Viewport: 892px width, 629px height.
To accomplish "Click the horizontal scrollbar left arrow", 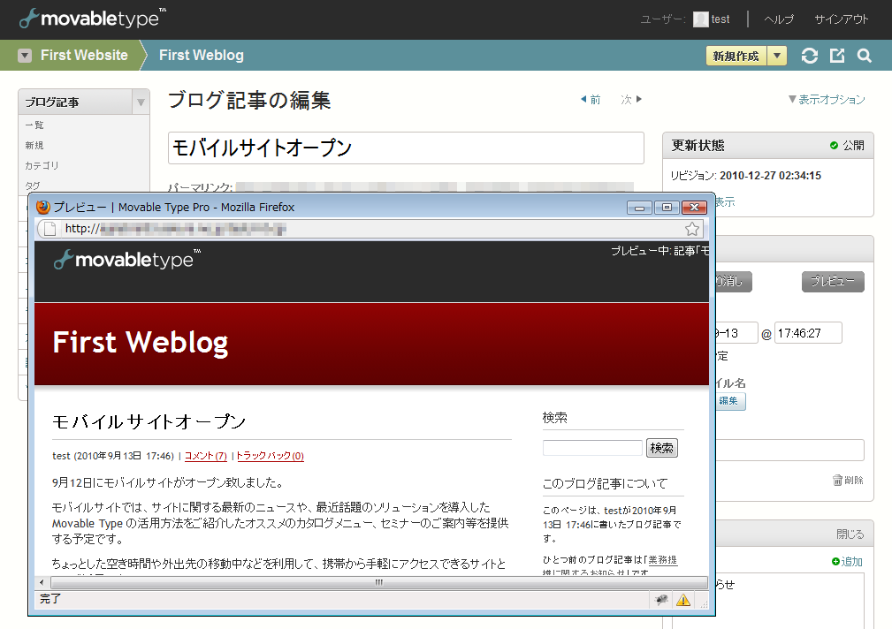I will (42, 582).
